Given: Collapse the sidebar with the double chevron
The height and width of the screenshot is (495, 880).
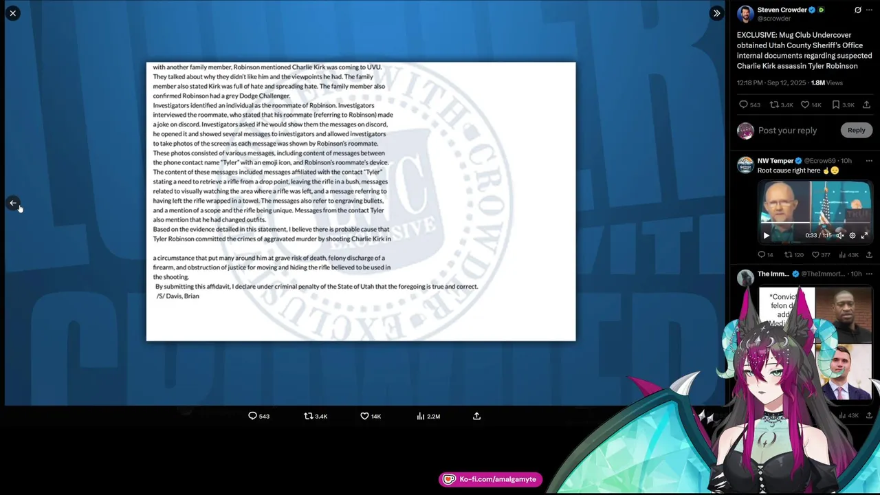Looking at the screenshot, I should 716,13.
